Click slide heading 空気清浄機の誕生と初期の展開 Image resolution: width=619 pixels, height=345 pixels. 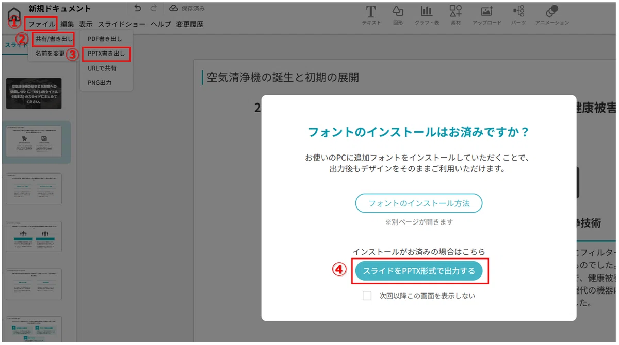282,78
